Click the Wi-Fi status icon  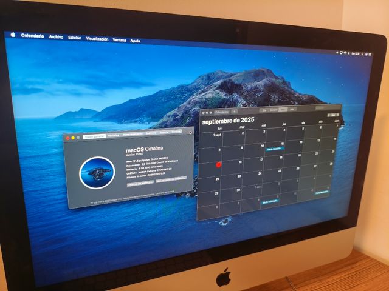tap(345, 53)
